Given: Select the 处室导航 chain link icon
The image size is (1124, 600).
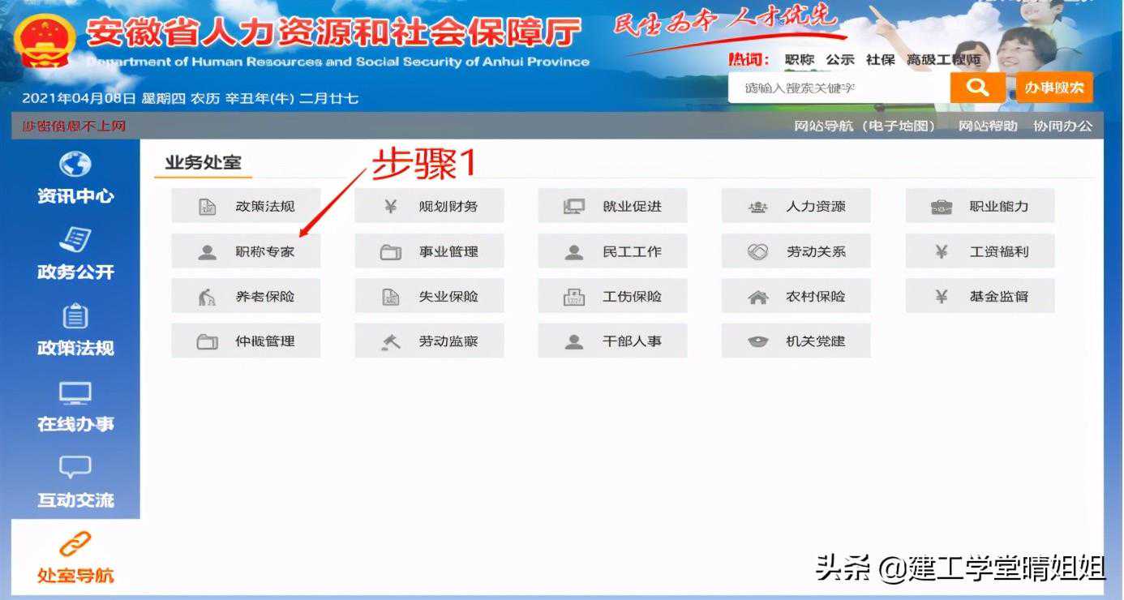Looking at the screenshot, I should (x=75, y=544).
